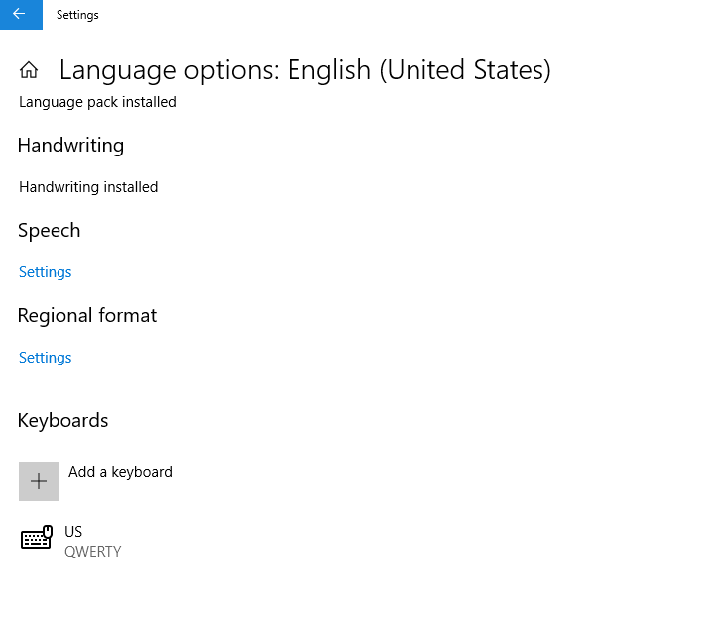The width and height of the screenshot is (712, 622).
Task: Open the Settings link under Regional format
Action: 46,358
